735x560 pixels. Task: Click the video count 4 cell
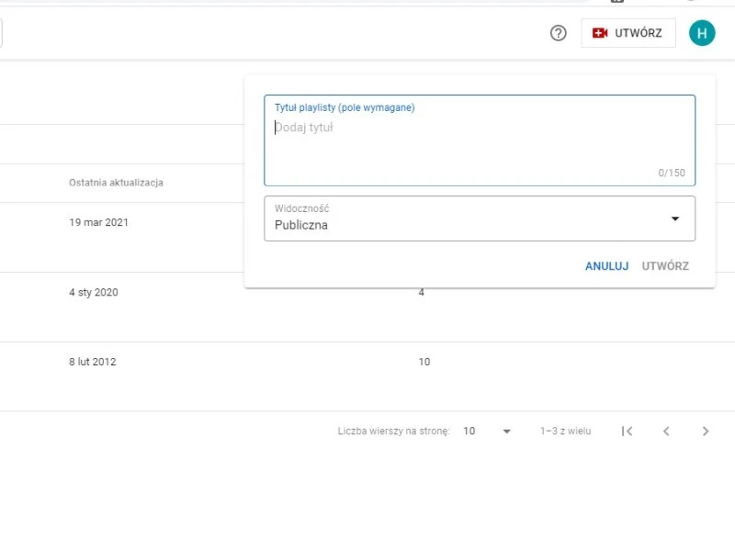[x=421, y=293]
